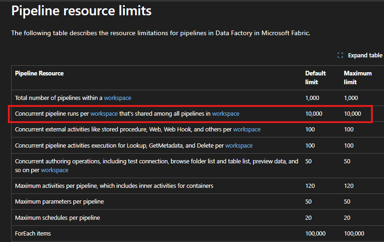The height and width of the screenshot is (242, 384).
Task: Click the Maximum limit column header
Action: coord(358,78)
